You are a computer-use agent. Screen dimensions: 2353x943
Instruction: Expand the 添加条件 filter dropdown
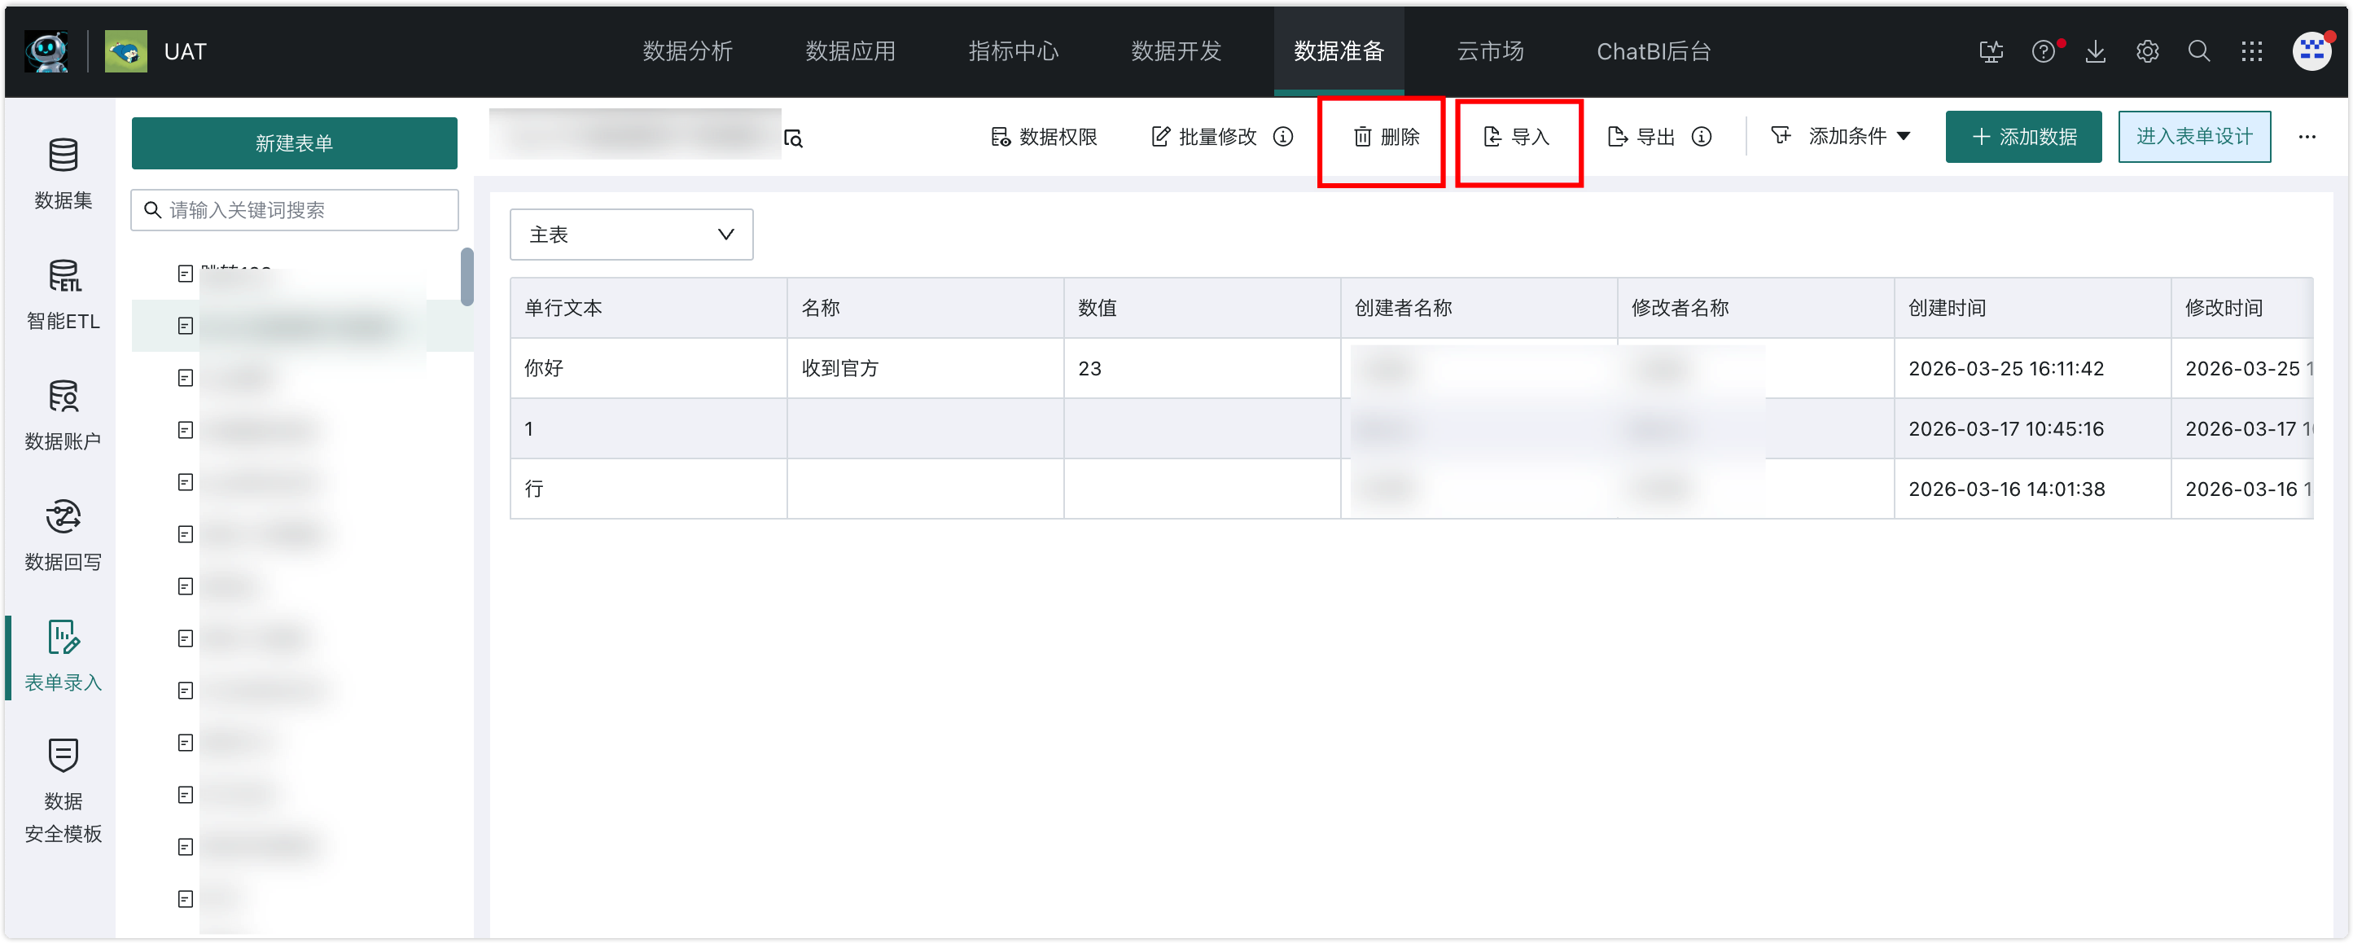tap(1841, 136)
